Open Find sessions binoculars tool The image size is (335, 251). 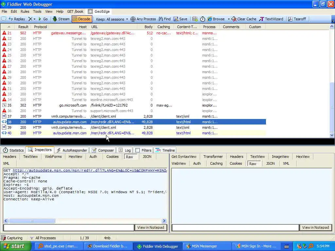pos(164,19)
